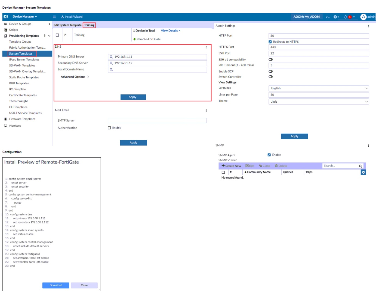Screen dimensions: 376x295
Task: Click Create New in SNMP toolbar
Action: 231,166
